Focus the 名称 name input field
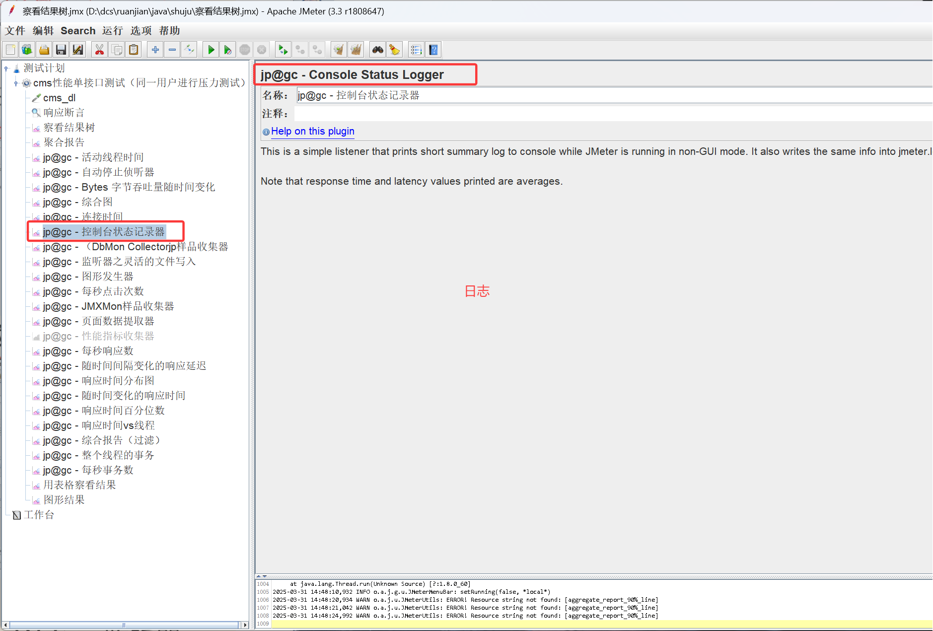 [614, 95]
